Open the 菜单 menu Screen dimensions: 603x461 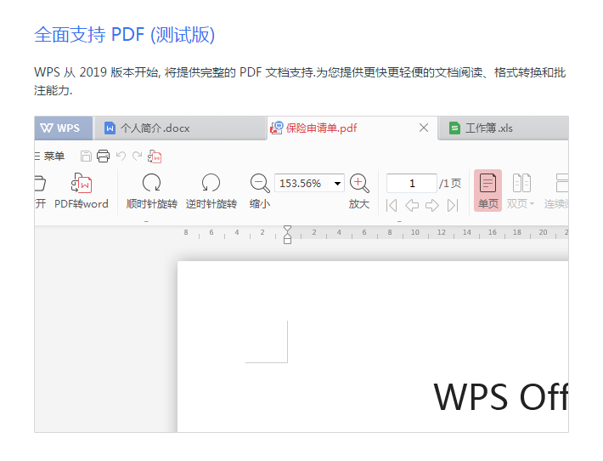[x=49, y=156]
